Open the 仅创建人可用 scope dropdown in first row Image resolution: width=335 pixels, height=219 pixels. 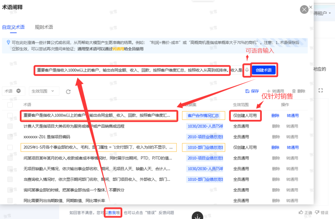[x=245, y=116]
